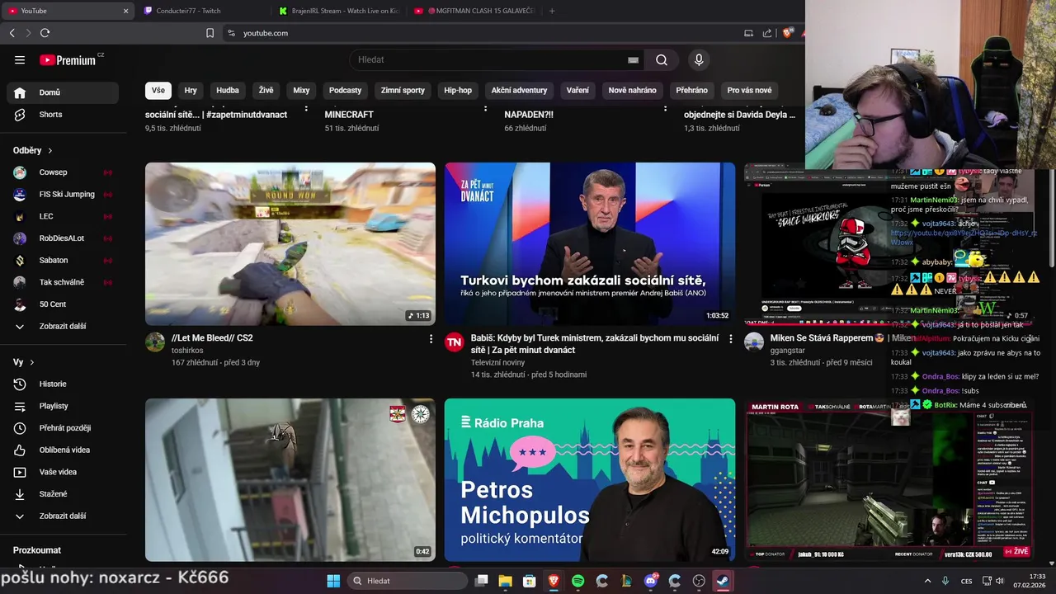The image size is (1056, 594).
Task: Select the Hudba filter chip
Action: [x=228, y=90]
